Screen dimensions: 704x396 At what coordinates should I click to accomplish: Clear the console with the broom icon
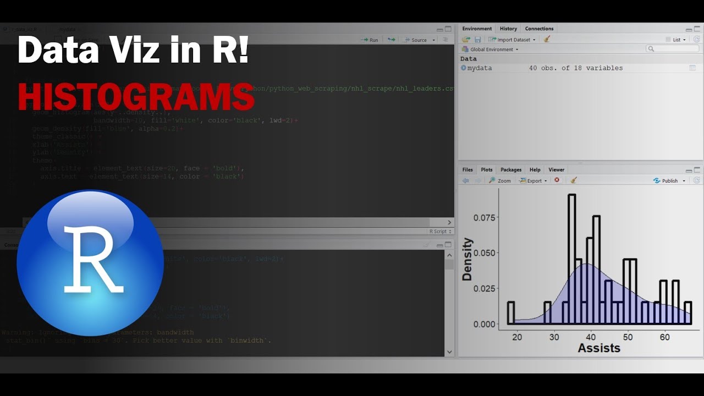point(426,245)
